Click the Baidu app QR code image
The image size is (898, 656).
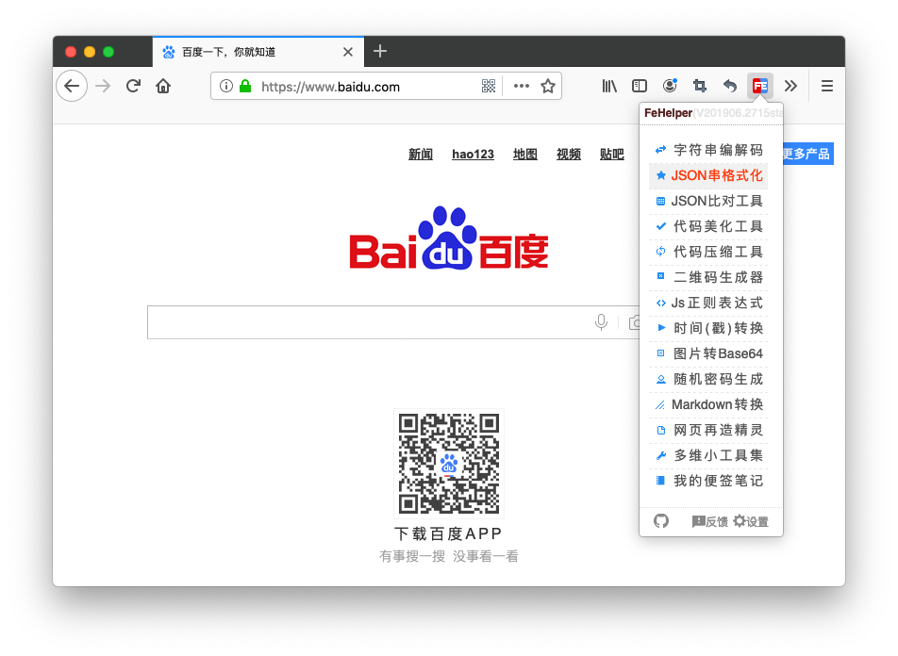click(449, 464)
